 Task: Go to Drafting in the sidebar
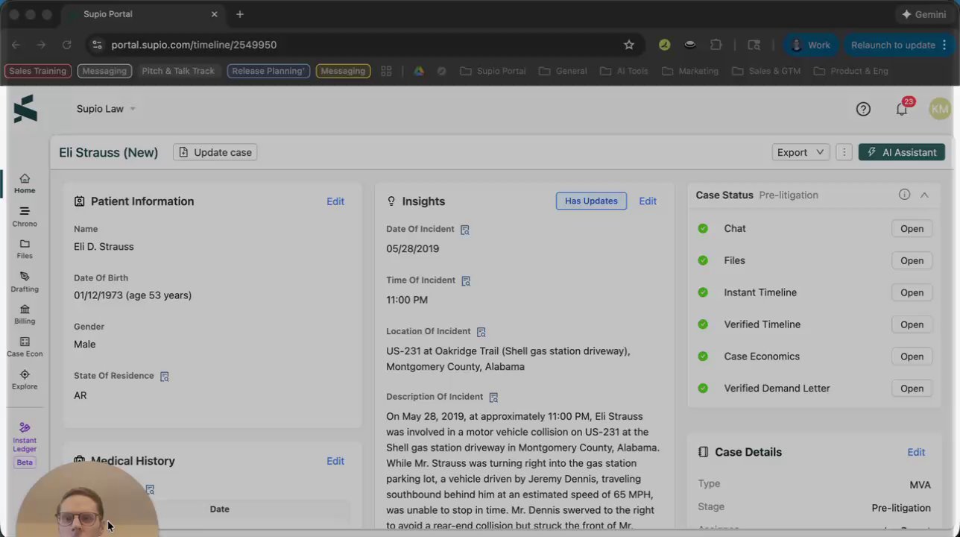[25, 281]
